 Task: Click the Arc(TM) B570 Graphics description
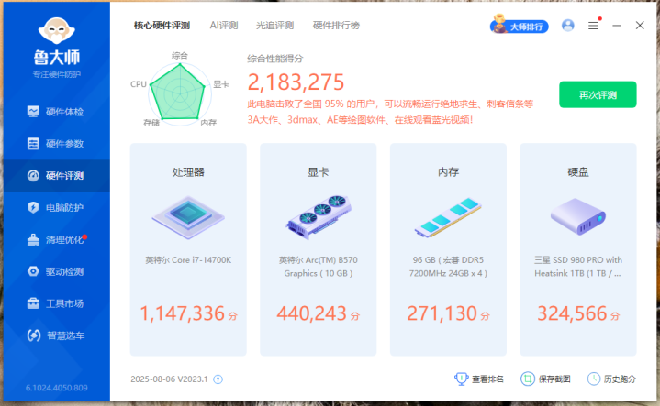click(319, 267)
